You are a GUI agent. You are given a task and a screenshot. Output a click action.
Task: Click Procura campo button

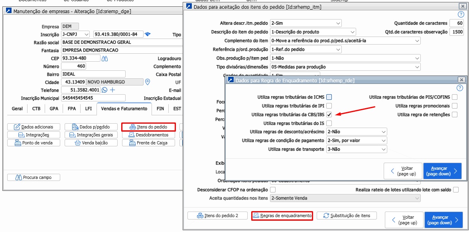34,177
